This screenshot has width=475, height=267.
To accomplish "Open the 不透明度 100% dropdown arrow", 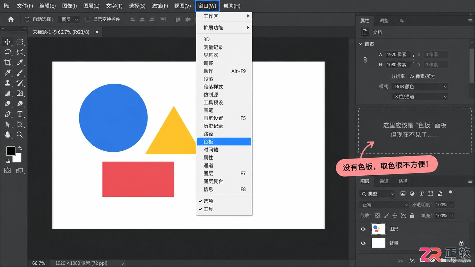I will click(452, 205).
